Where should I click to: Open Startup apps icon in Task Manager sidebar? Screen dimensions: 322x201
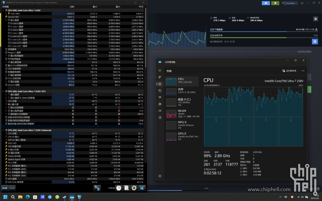pyautogui.click(x=160, y=97)
